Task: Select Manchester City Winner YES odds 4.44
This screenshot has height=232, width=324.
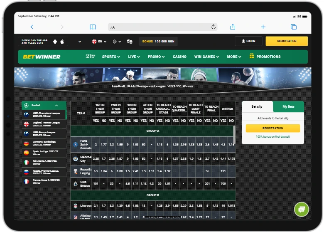Action: point(223,158)
